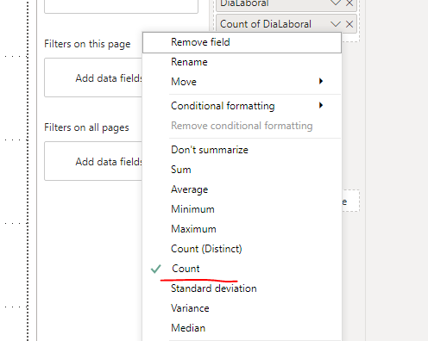The height and width of the screenshot is (341, 428).
Task: Choose Remove field from the context menu
Action: pos(242,42)
